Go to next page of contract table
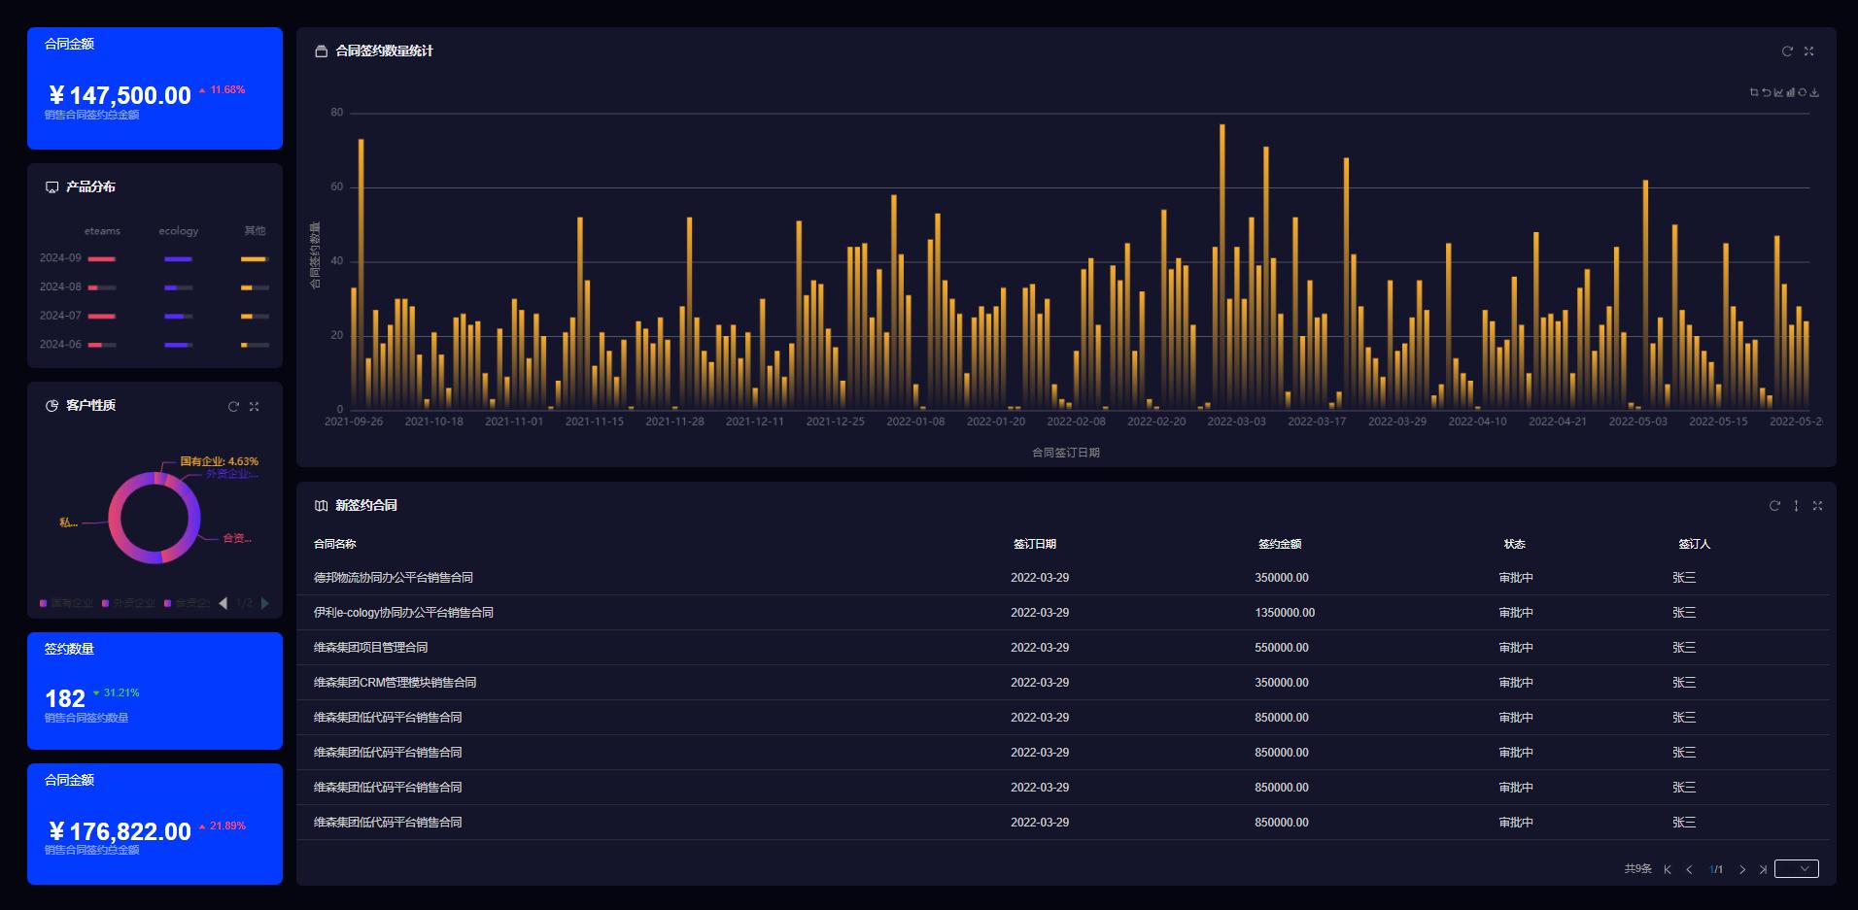 tap(1742, 869)
